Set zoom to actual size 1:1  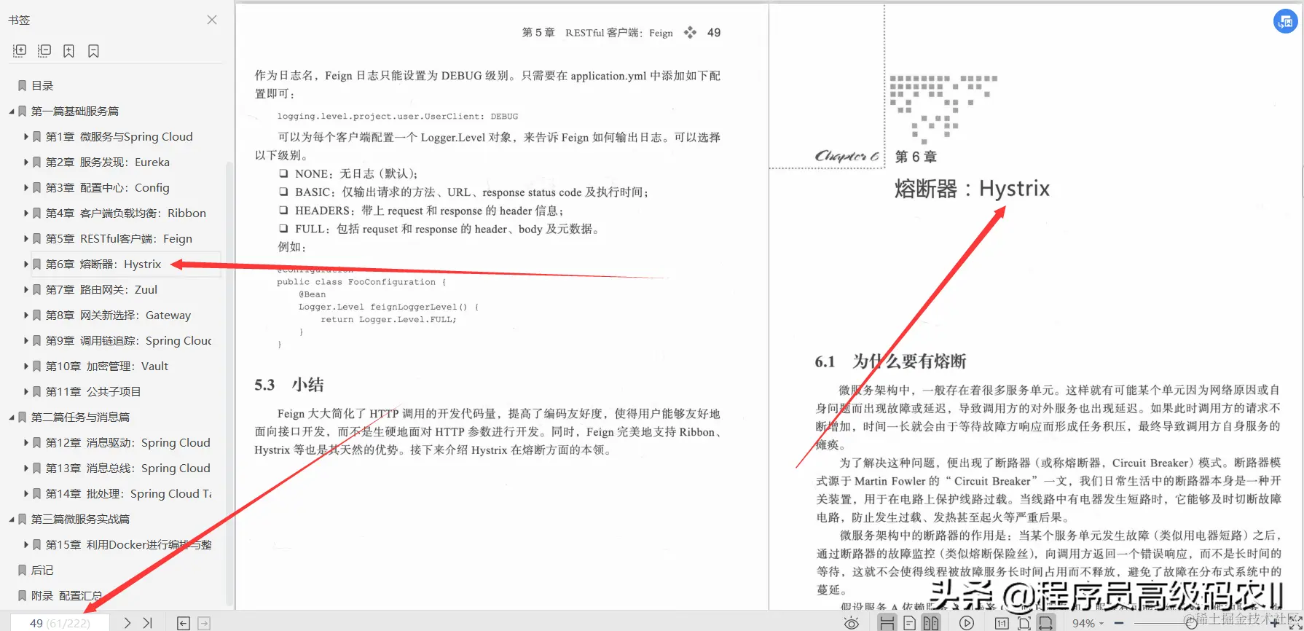point(1002,623)
